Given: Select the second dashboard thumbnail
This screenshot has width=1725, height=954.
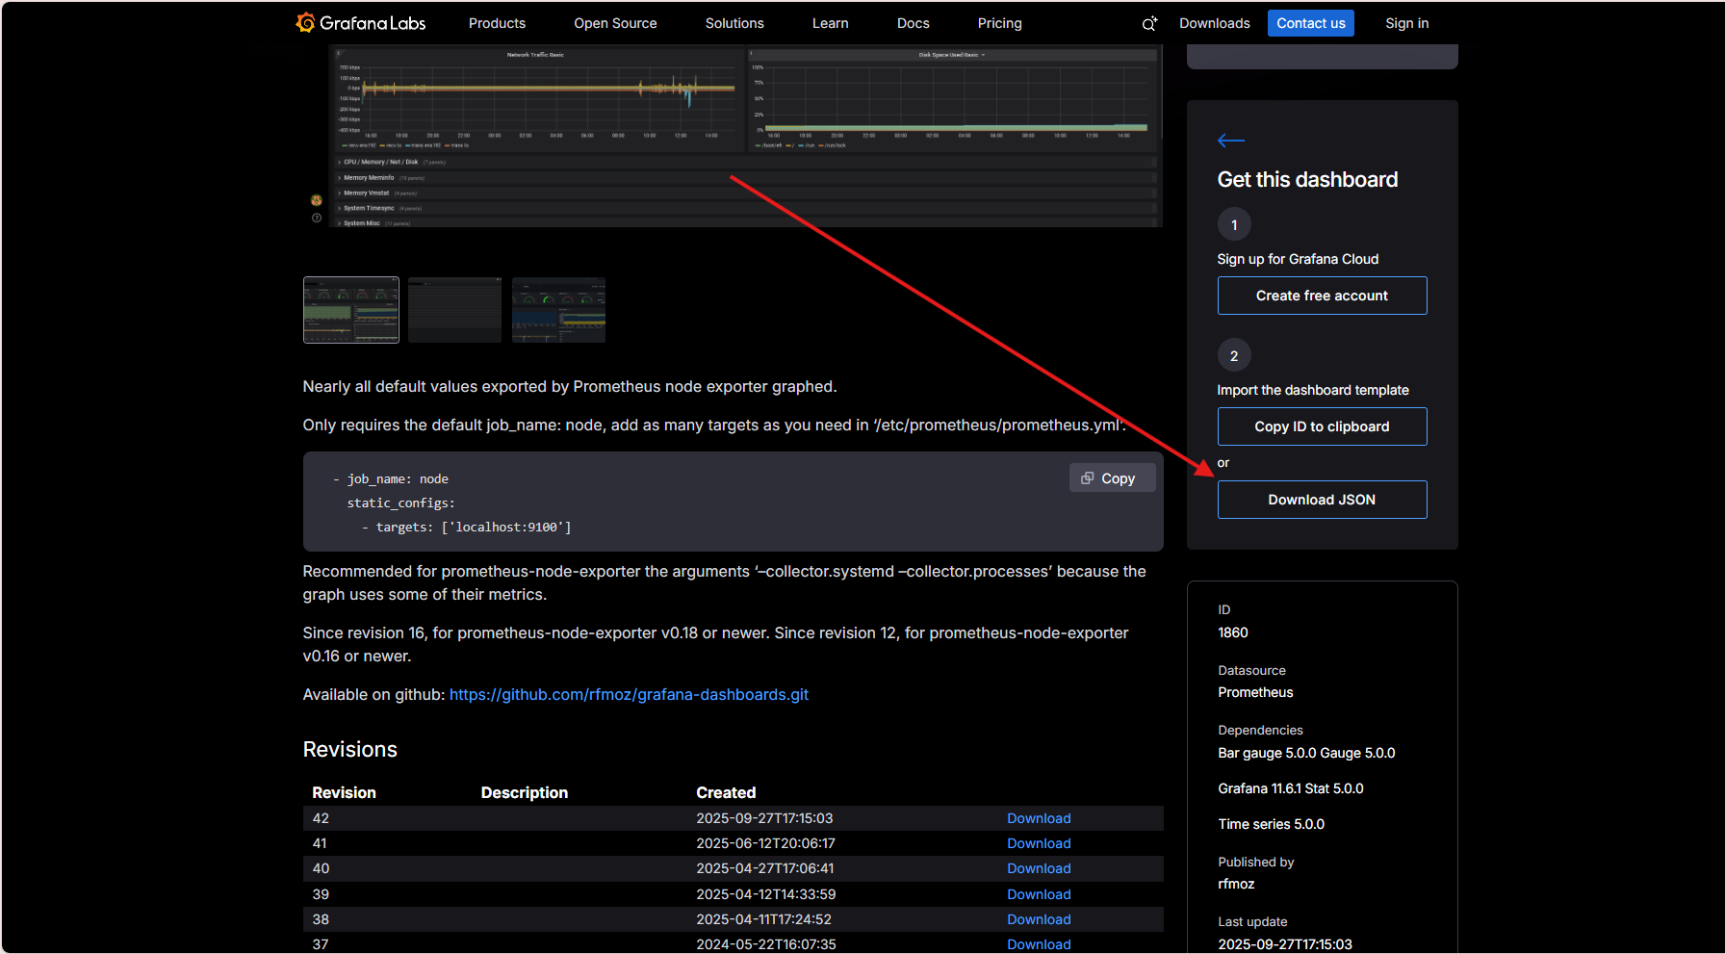Looking at the screenshot, I should point(454,310).
